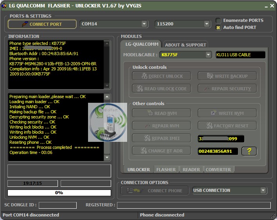Image resolution: width=277 pixels, height=220 pixels.
Task: Click the CONNECT PORT button
Action: click(42, 24)
